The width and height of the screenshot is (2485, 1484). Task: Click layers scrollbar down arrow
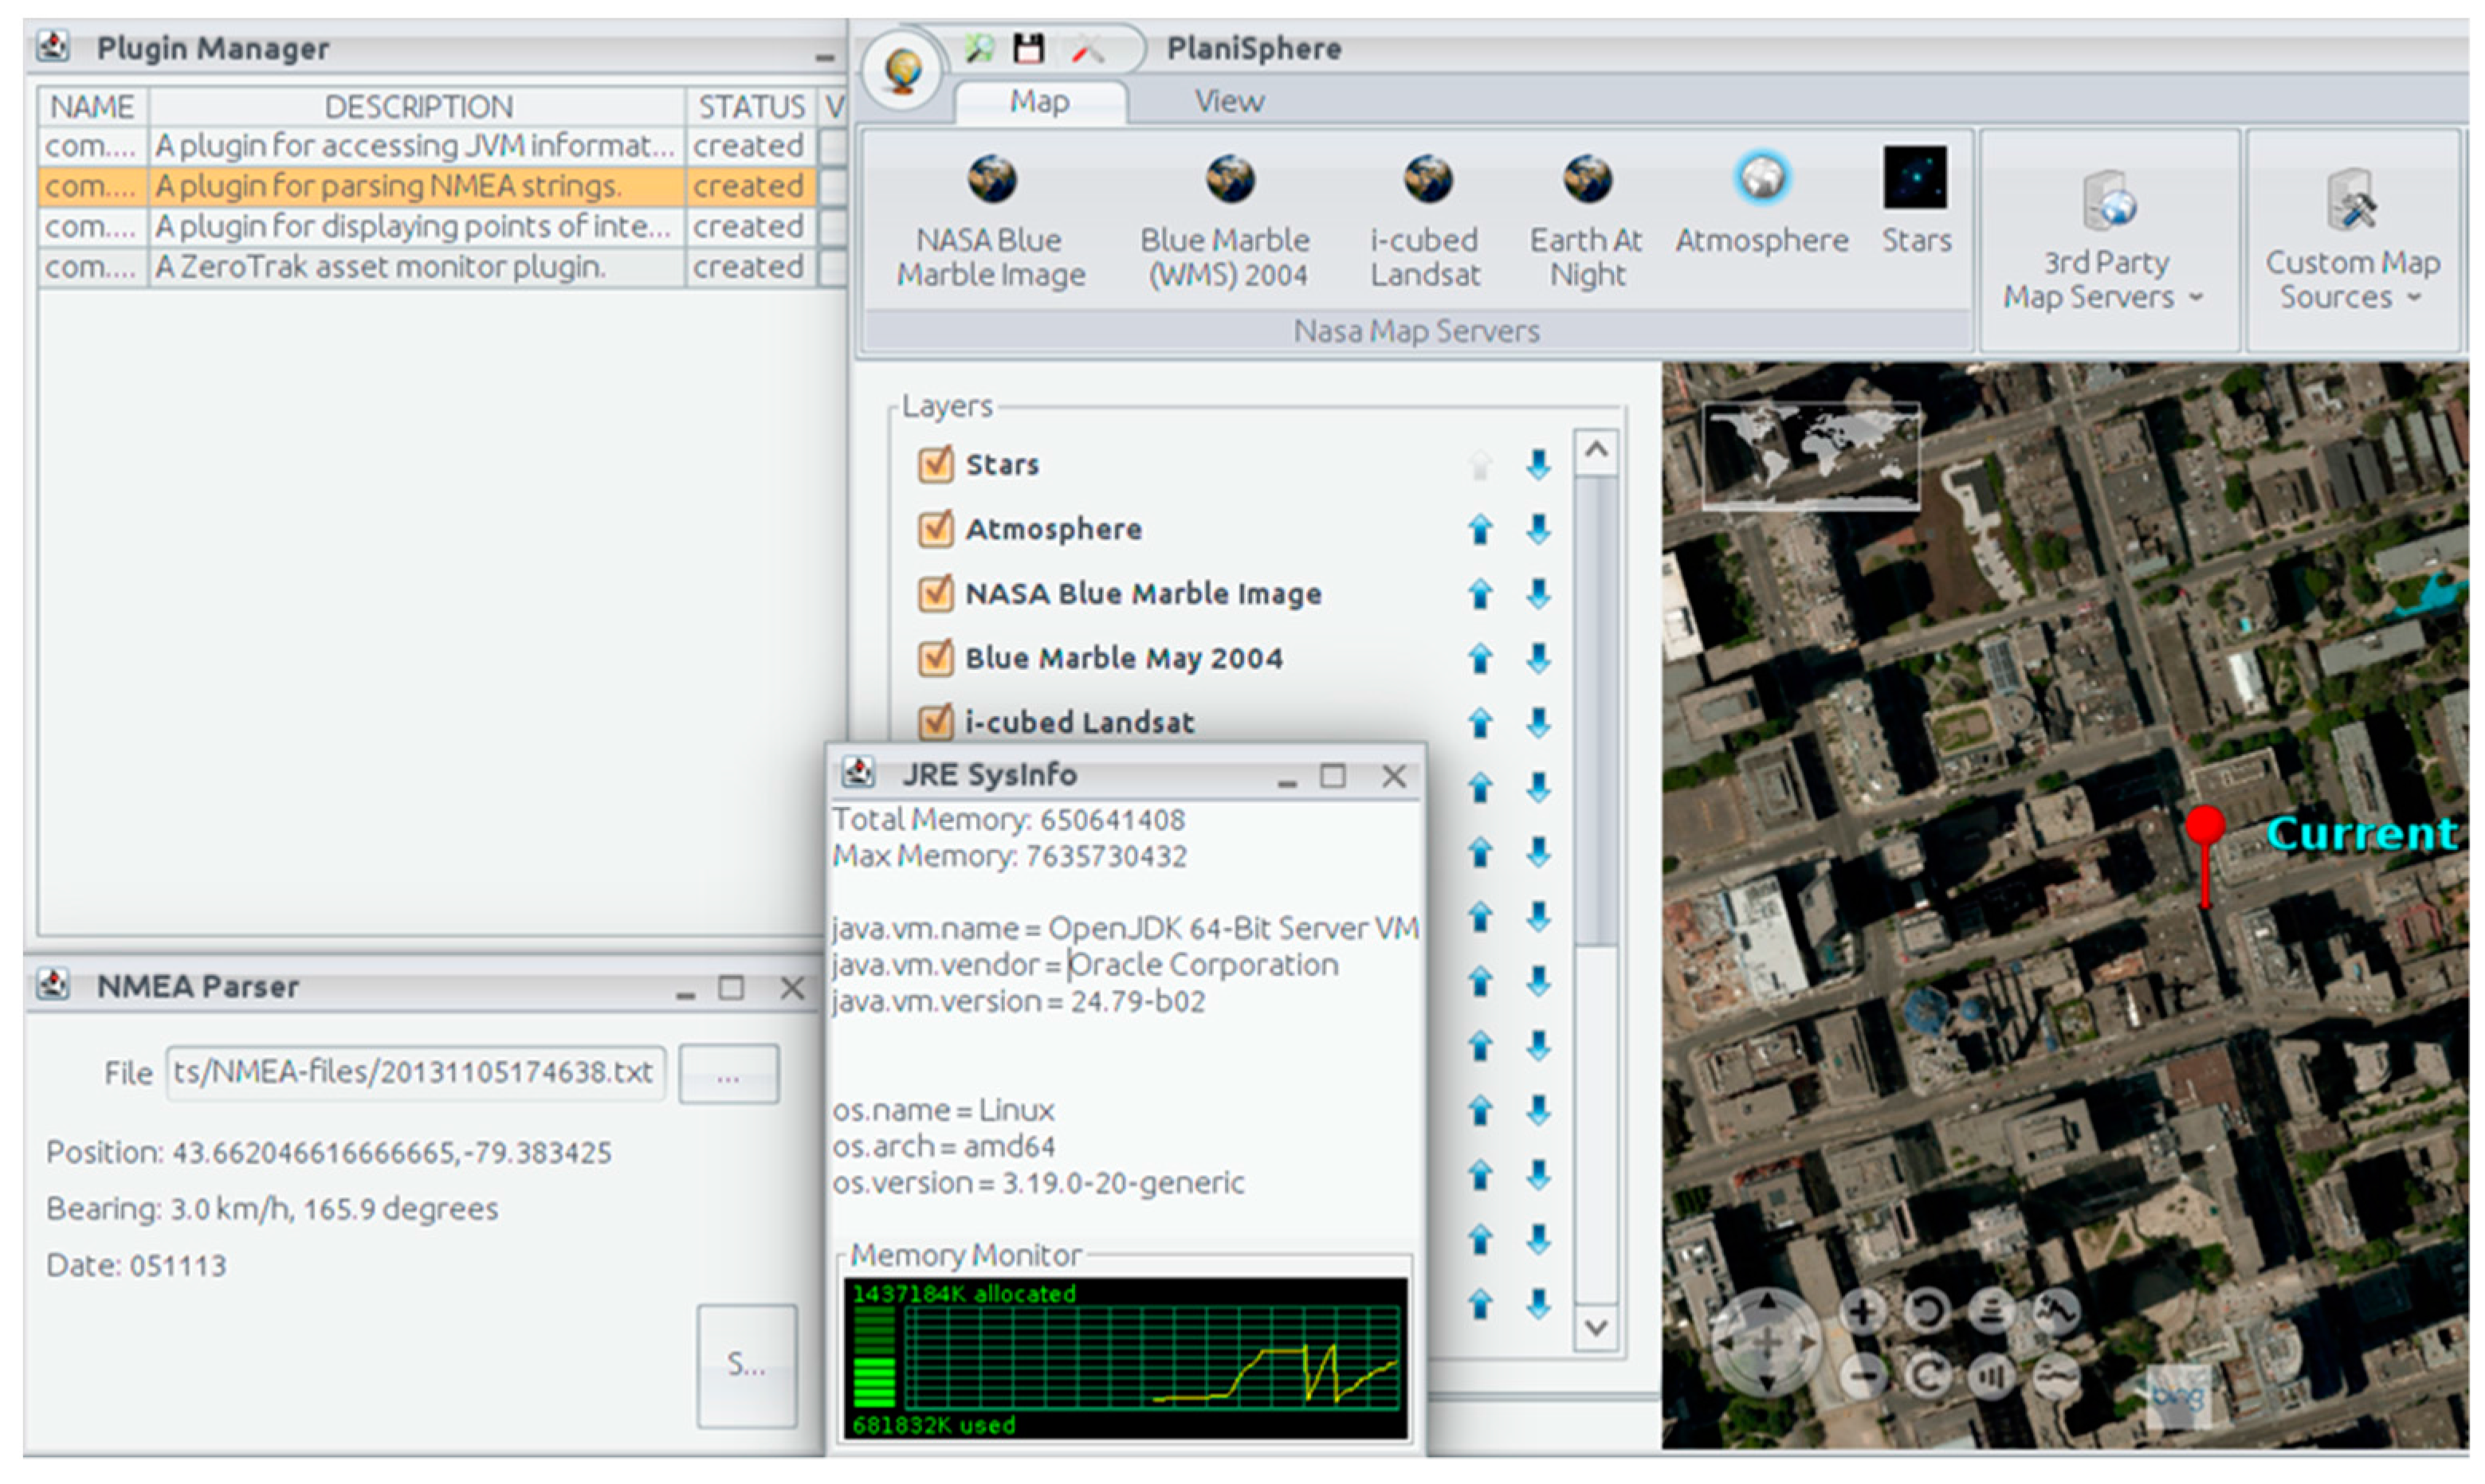(1596, 1328)
